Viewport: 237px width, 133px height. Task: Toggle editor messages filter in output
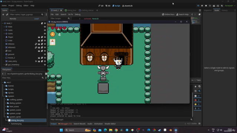coord(197,108)
